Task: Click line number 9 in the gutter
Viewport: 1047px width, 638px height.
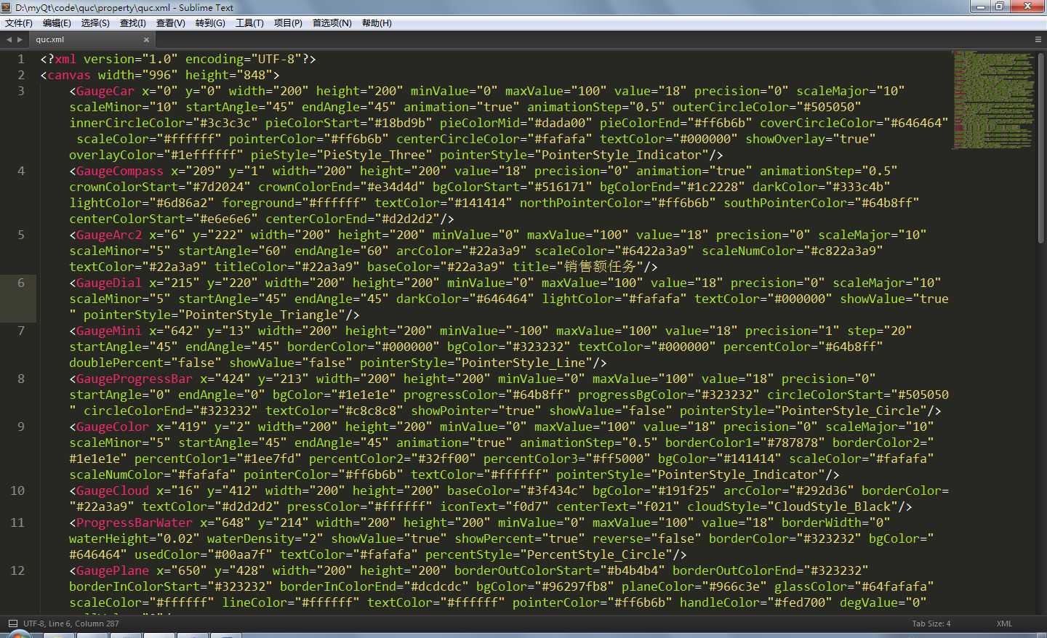Action: (21, 427)
